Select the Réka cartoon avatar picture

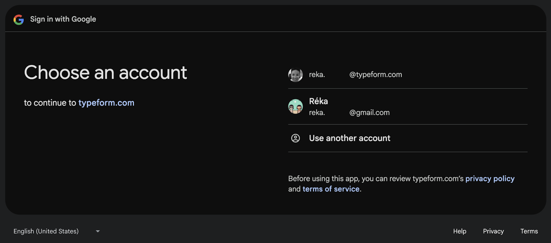(295, 107)
